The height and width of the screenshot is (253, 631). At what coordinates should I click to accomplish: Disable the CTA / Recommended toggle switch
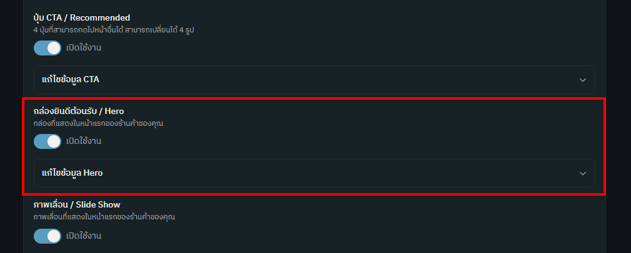coord(47,48)
